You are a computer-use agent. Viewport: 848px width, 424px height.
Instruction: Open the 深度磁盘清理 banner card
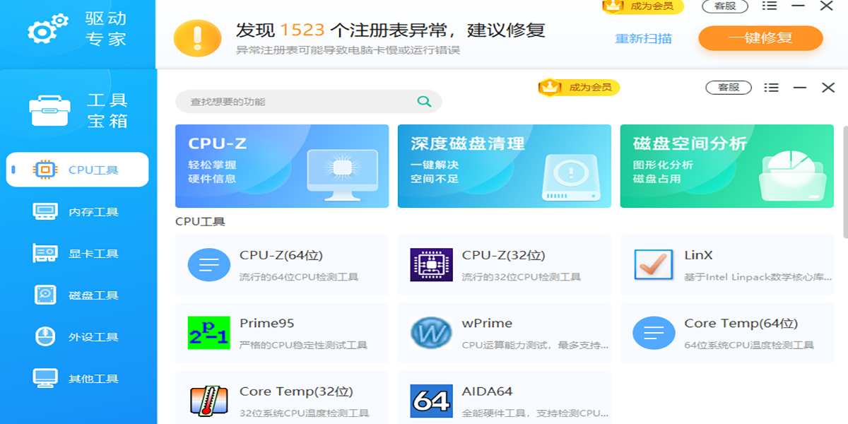[x=505, y=166]
